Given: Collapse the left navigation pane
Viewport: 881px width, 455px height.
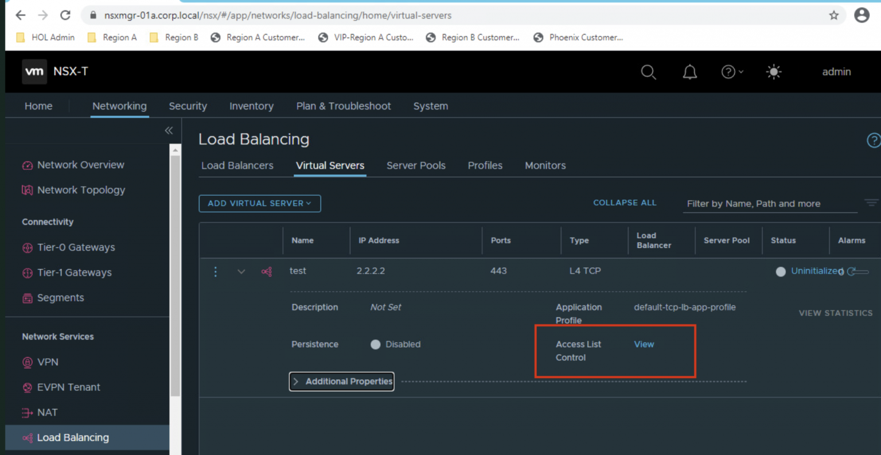Looking at the screenshot, I should [x=169, y=130].
